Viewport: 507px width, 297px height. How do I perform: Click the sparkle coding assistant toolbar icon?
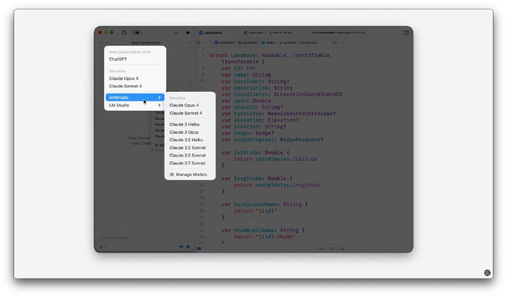point(137,33)
